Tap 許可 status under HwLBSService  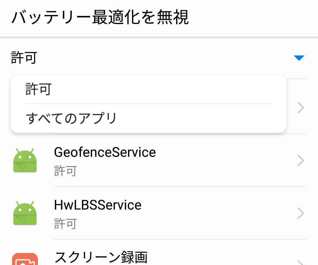click(x=66, y=224)
